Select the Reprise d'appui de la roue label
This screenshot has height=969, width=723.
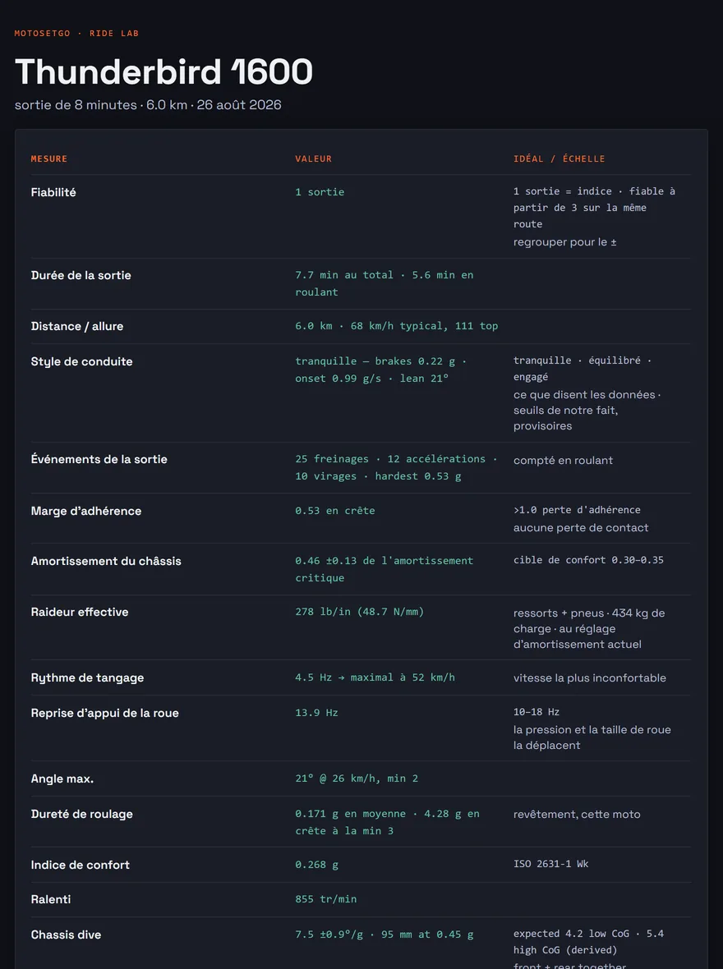[x=104, y=713]
